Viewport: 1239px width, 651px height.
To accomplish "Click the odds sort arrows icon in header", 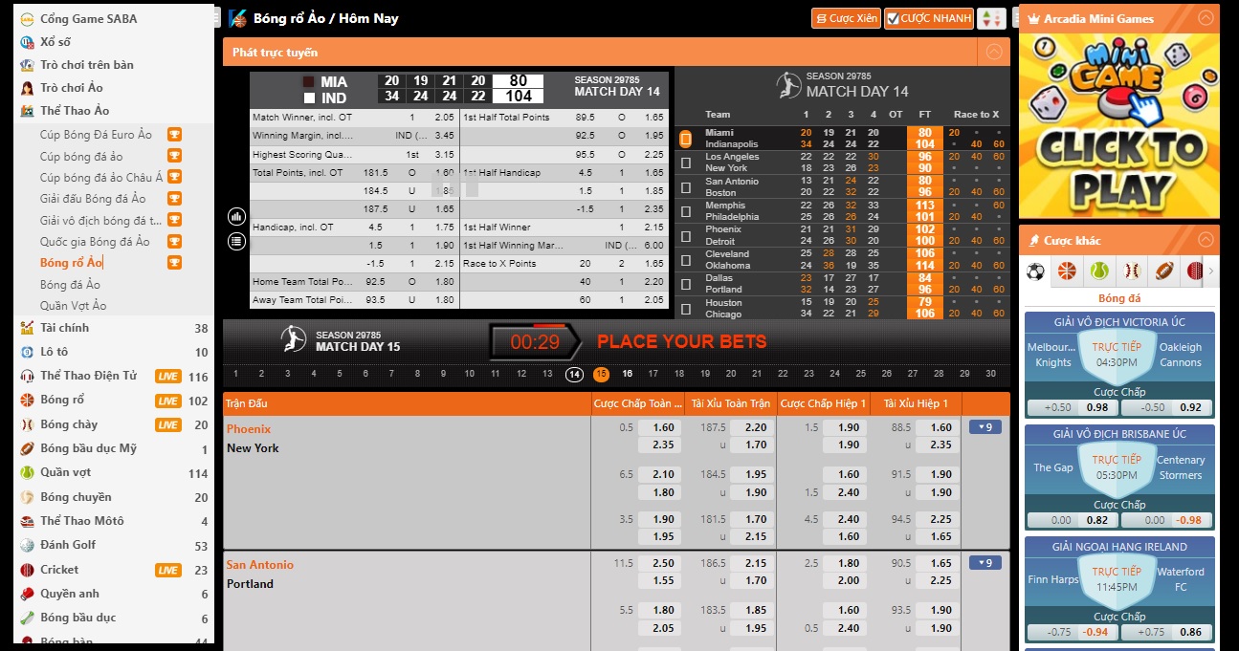I will click(x=991, y=19).
